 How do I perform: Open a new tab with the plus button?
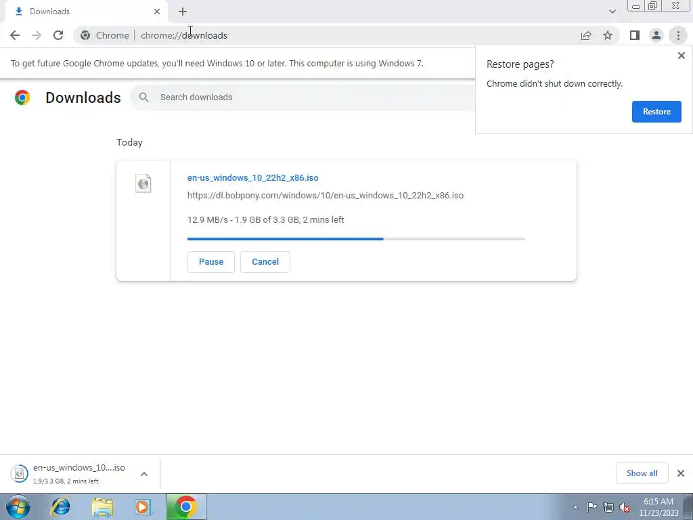(x=183, y=12)
